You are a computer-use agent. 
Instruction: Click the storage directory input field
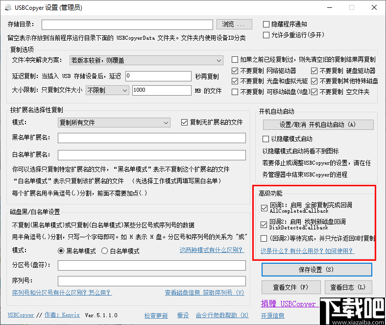tap(127, 25)
